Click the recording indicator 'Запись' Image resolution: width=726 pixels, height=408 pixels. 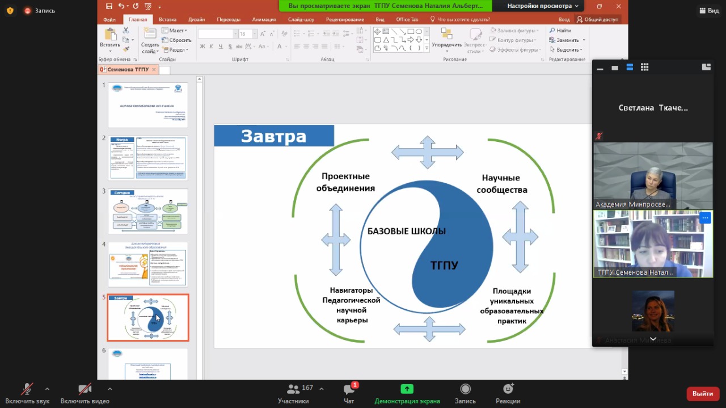[x=40, y=10]
